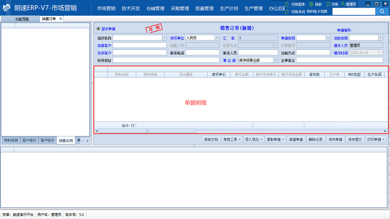Switch to the 功能导航 tab
Screen dimensions: 390x219
tap(20, 19)
